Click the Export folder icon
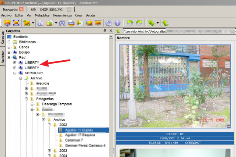This screenshot has height=157, width=236. coord(50,23)
